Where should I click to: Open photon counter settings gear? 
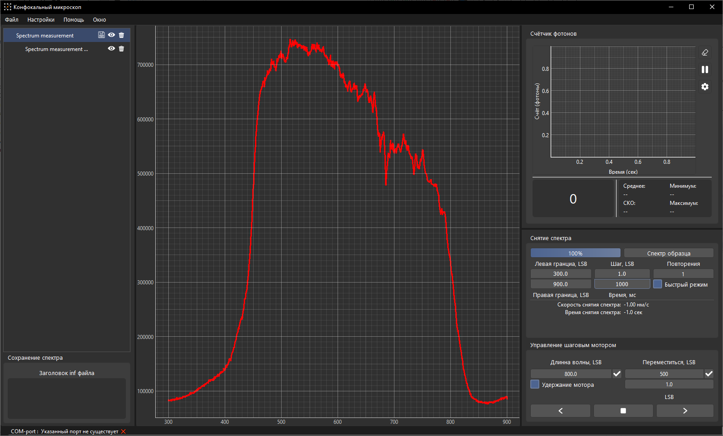pyautogui.click(x=705, y=87)
